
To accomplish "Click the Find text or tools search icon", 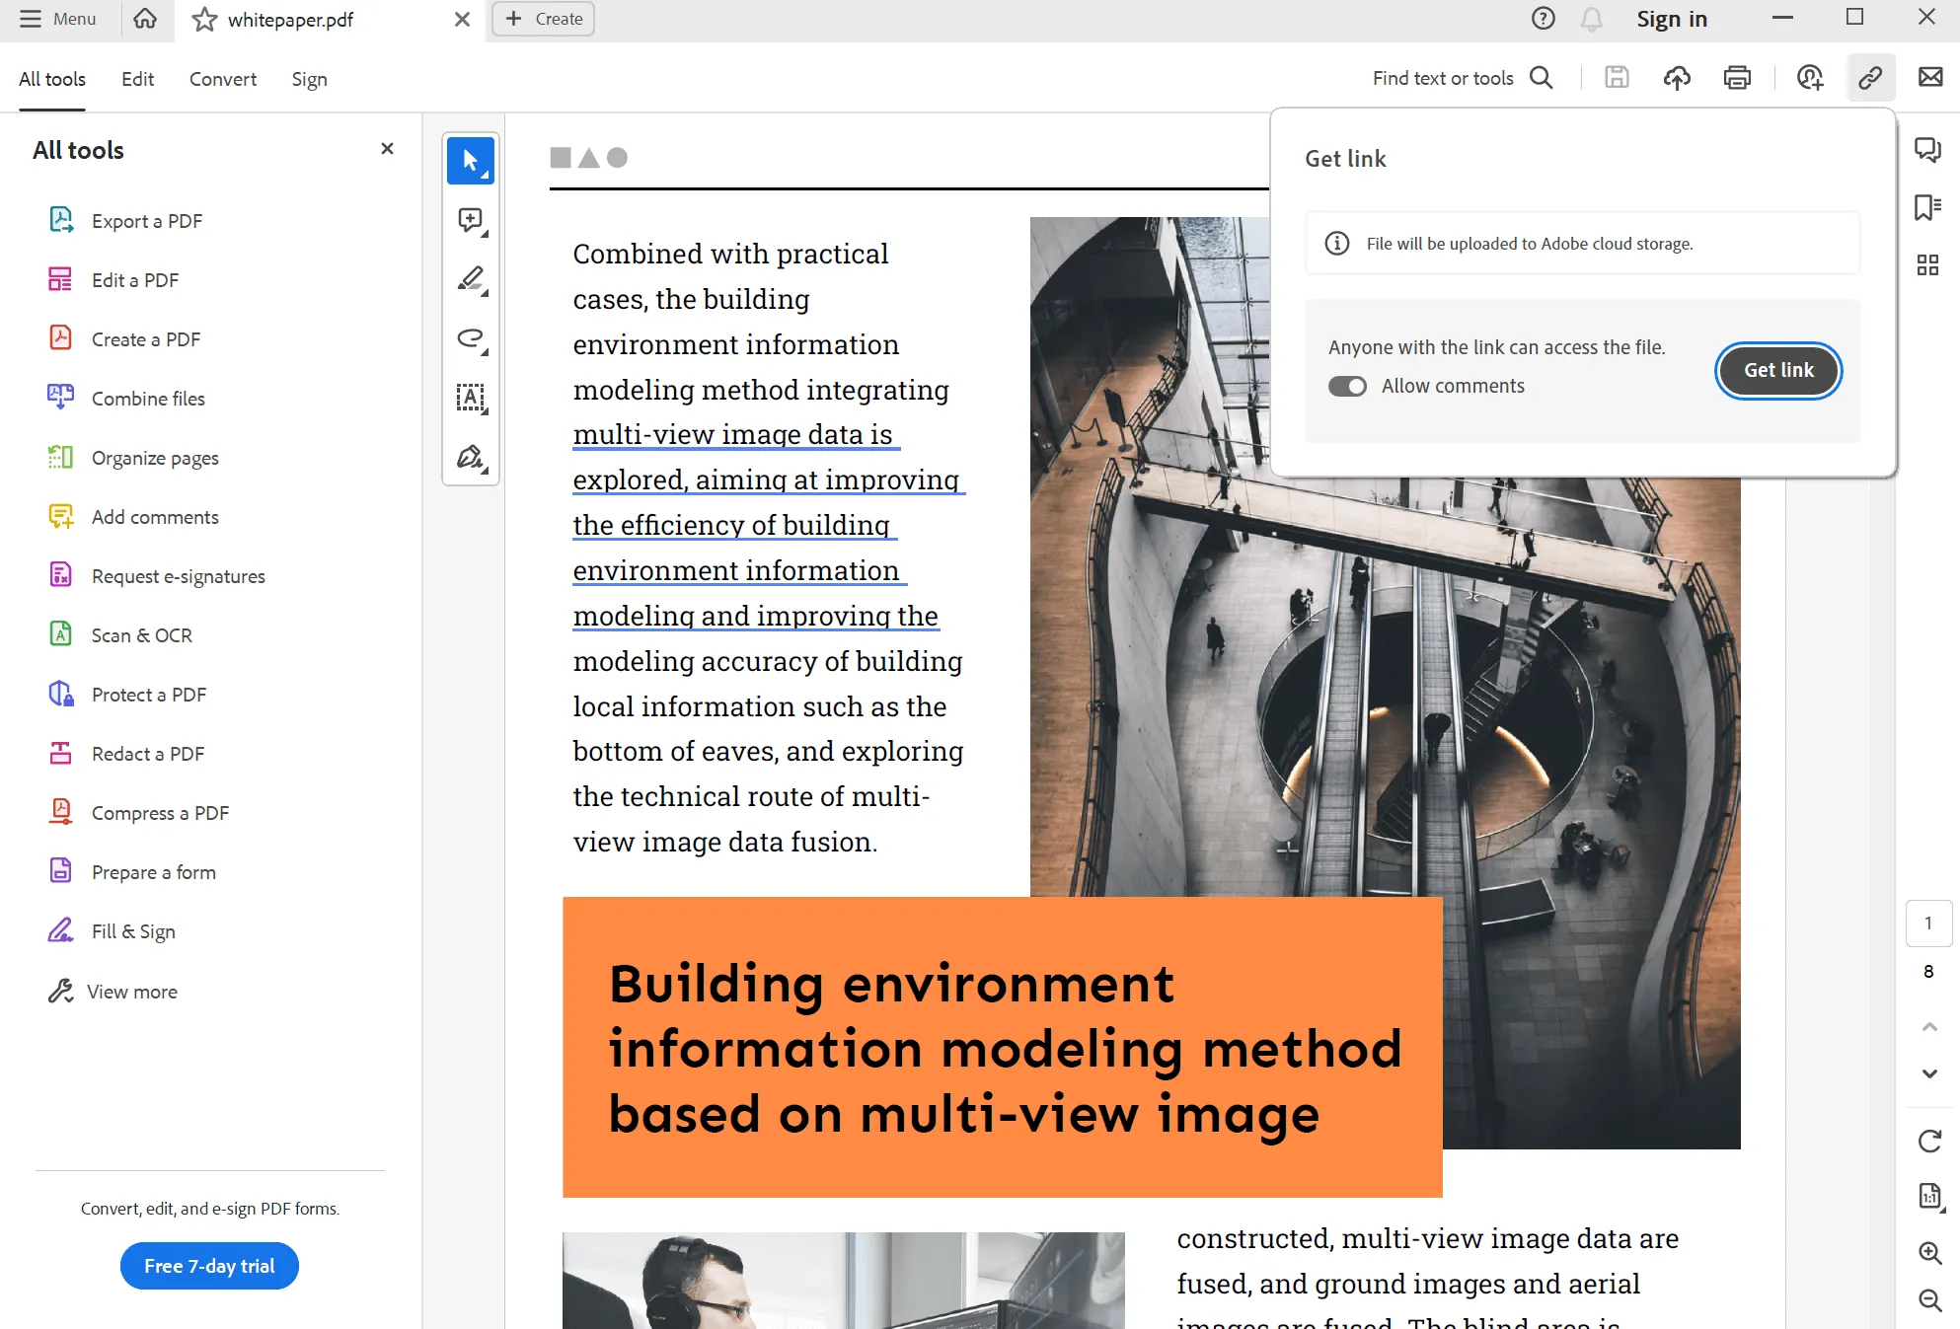I will pyautogui.click(x=1544, y=77).
